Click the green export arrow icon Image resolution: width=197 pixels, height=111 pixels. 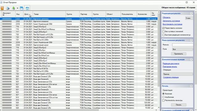(x=14, y=8)
